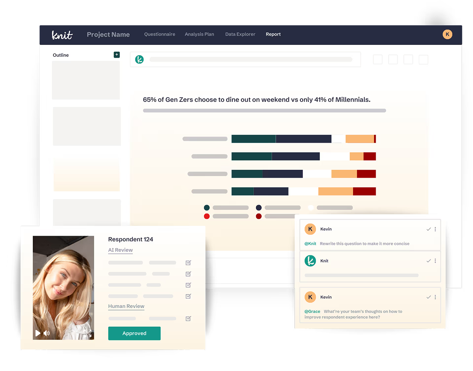Focus the Knit prompt input field
Image resolution: width=473 pixels, height=371 pixels.
(x=245, y=59)
